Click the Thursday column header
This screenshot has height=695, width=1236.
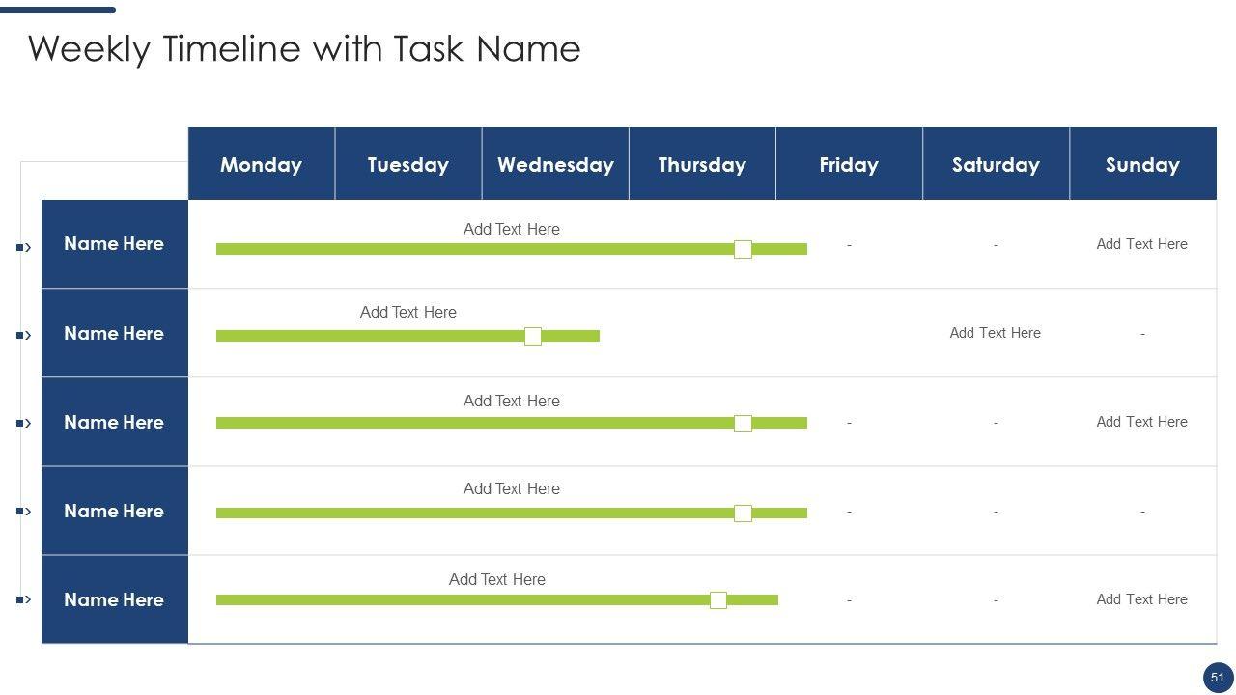[x=702, y=165]
